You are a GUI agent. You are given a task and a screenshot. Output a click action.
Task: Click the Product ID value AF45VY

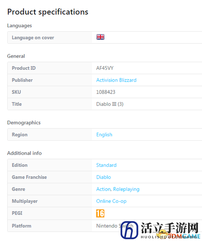(x=105, y=68)
